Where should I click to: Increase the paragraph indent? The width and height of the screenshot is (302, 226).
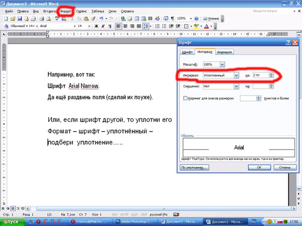point(178,26)
